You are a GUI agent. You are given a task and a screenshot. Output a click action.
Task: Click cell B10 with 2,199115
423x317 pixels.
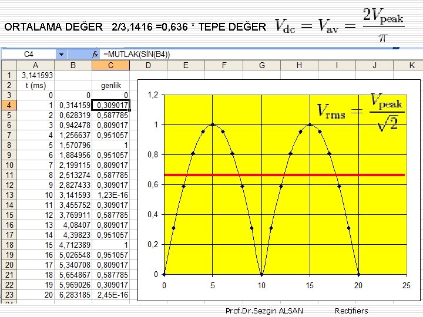tap(73, 165)
